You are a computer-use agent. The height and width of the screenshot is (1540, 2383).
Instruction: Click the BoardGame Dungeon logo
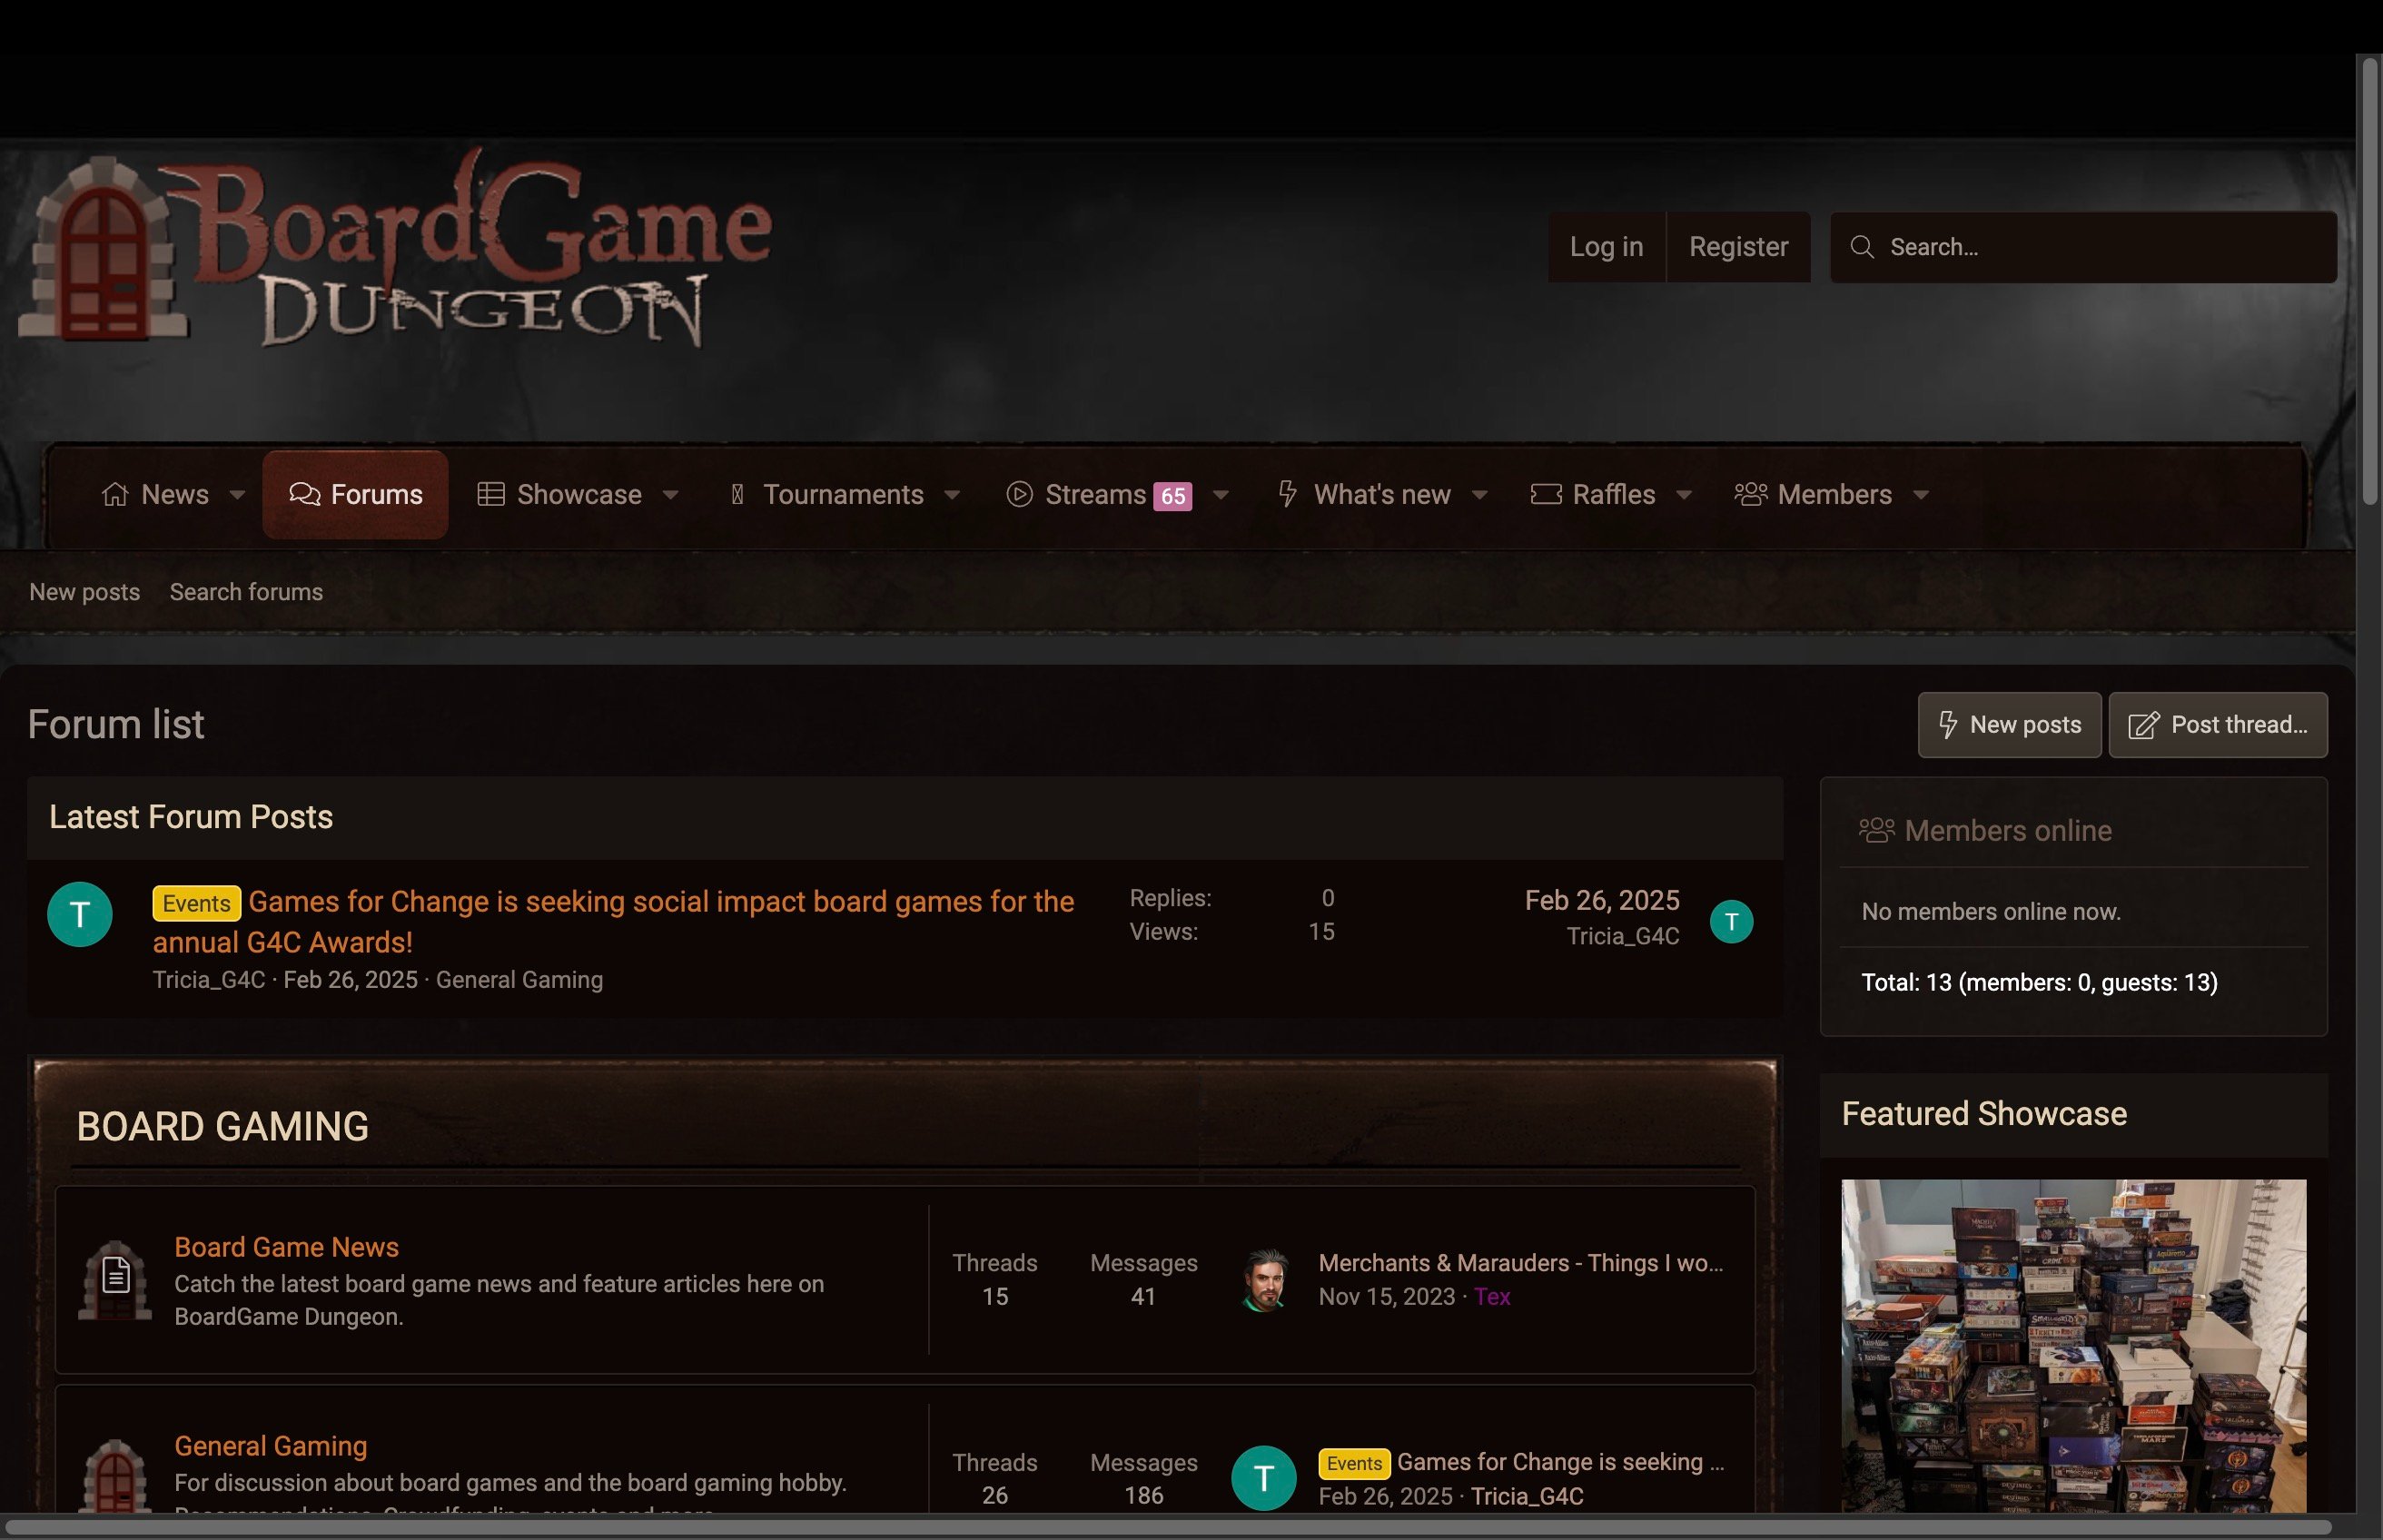tap(395, 248)
